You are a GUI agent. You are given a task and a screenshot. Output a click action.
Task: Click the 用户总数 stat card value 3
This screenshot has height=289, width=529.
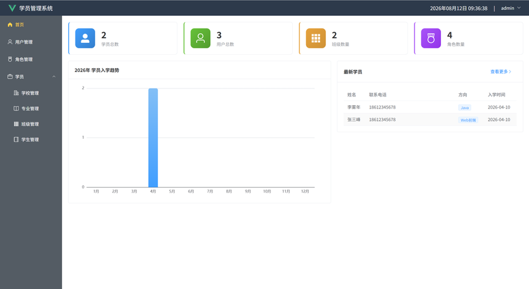[x=219, y=35]
